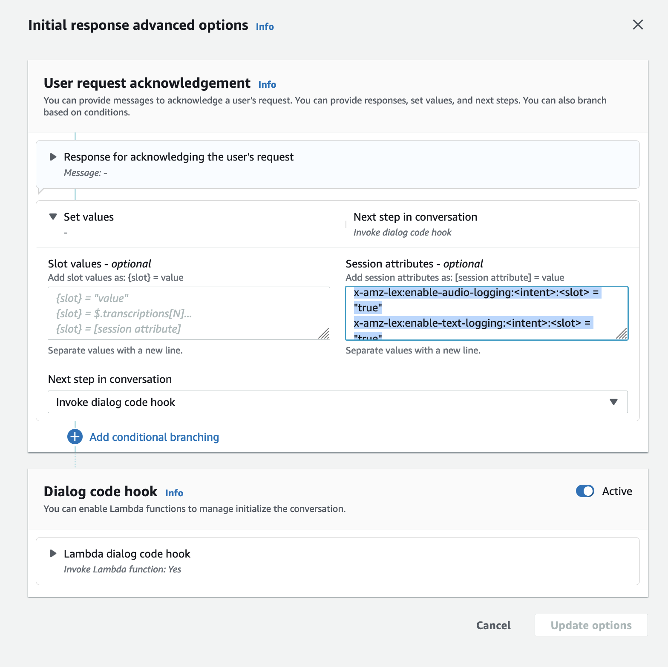Grab the Slot values textarea resize handle
Screen dimensions: 668x667
(324, 334)
